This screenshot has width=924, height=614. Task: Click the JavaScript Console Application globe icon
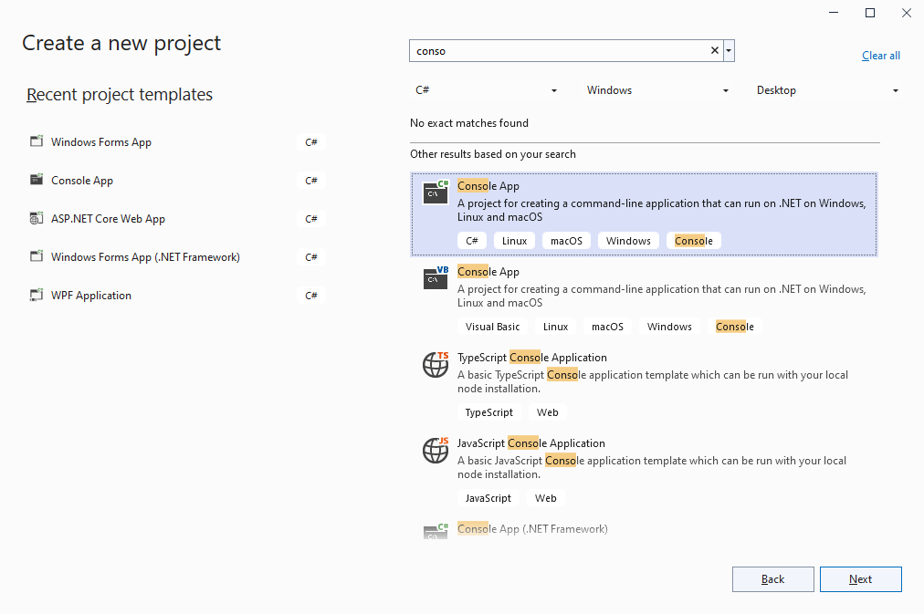(x=436, y=451)
